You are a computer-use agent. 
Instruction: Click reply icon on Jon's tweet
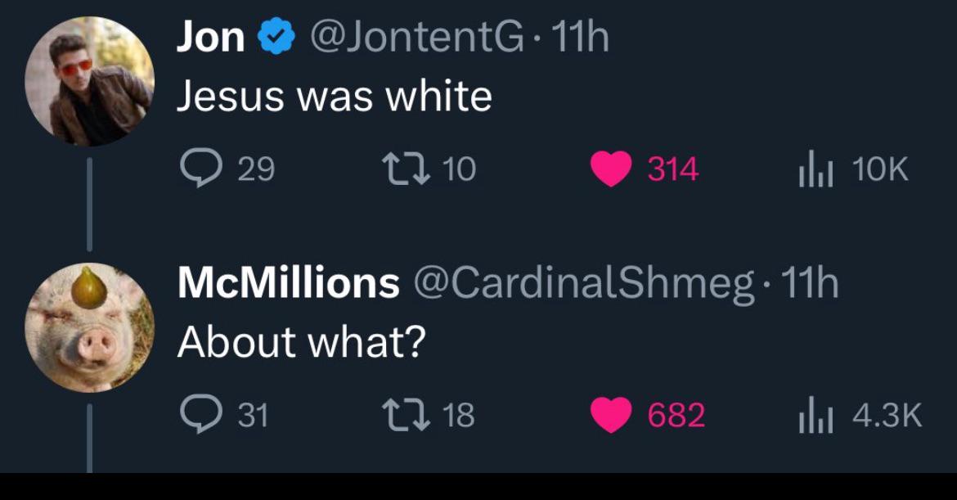(200, 169)
